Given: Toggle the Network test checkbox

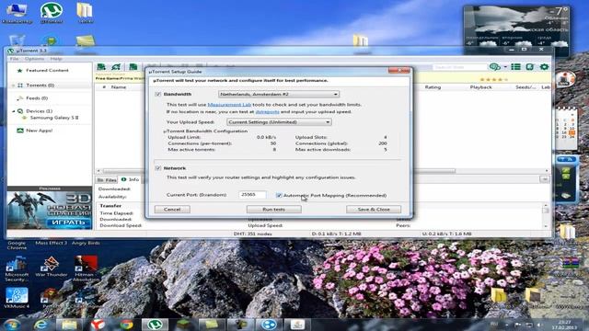Looking at the screenshot, I should tap(157, 168).
